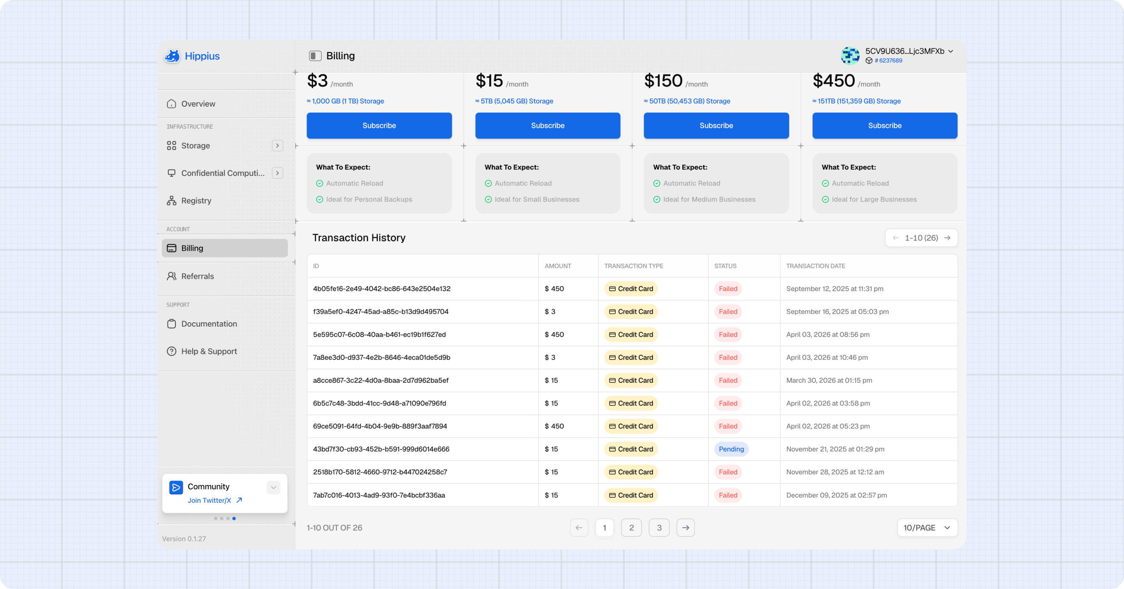
Task: Click the Help & Support question icon
Action: [x=172, y=351]
